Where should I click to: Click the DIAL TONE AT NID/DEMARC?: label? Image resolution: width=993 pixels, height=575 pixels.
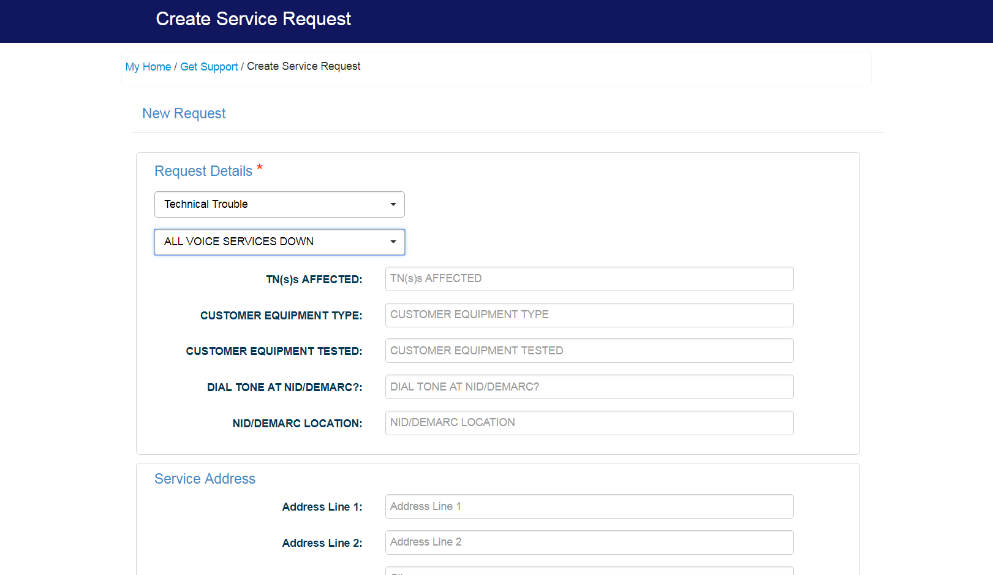coord(284,387)
